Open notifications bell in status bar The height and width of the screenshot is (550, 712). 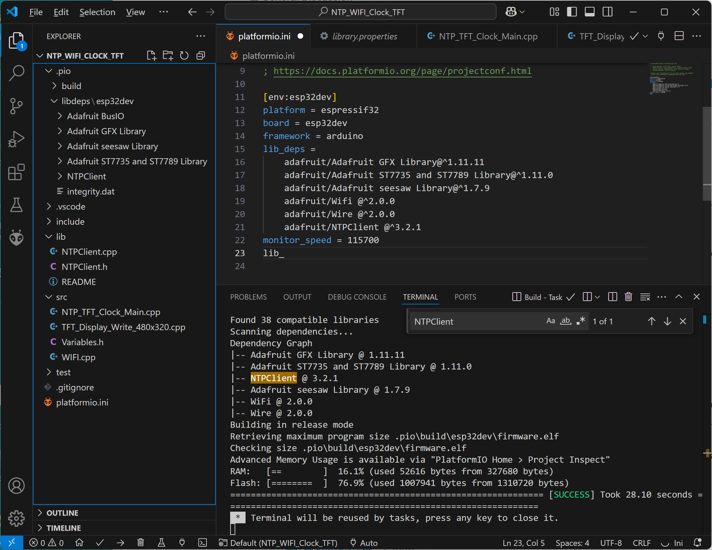(697, 543)
